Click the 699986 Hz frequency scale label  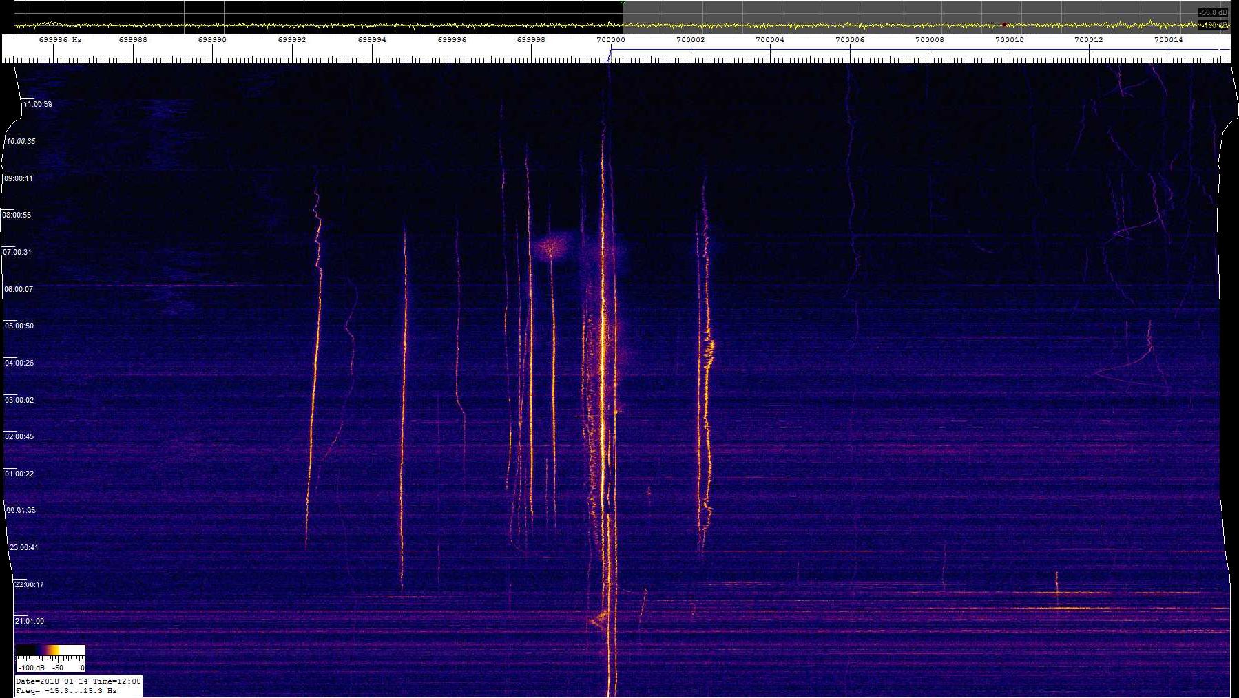tap(61, 40)
